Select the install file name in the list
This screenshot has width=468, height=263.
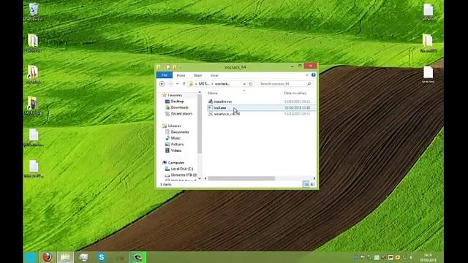pos(222,102)
